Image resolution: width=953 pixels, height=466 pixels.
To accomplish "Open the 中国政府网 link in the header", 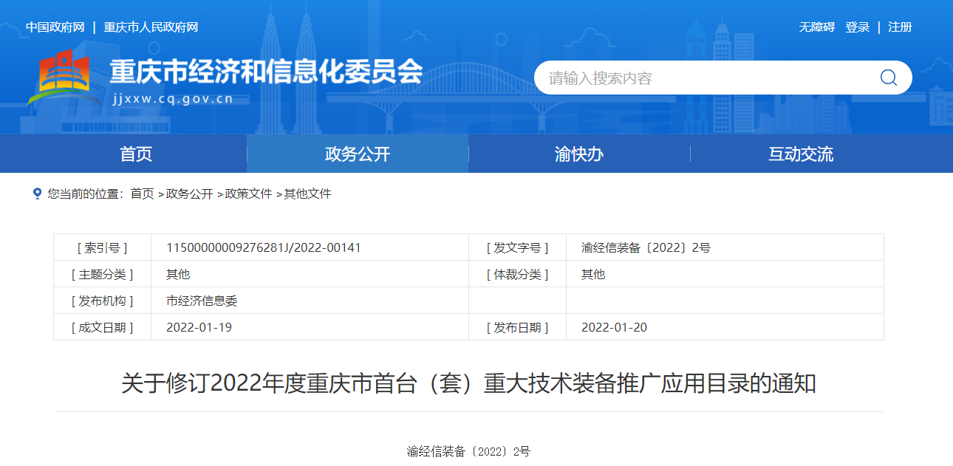I will 55,27.
